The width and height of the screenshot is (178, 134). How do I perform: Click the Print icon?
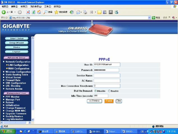85,12
